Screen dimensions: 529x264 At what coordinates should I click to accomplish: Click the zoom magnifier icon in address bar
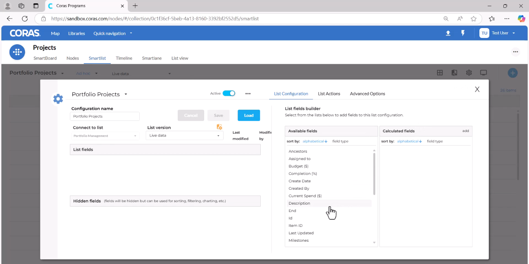(446, 19)
